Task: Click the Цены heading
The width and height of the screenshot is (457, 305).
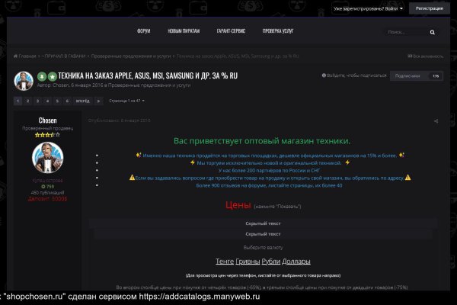Action: point(238,205)
